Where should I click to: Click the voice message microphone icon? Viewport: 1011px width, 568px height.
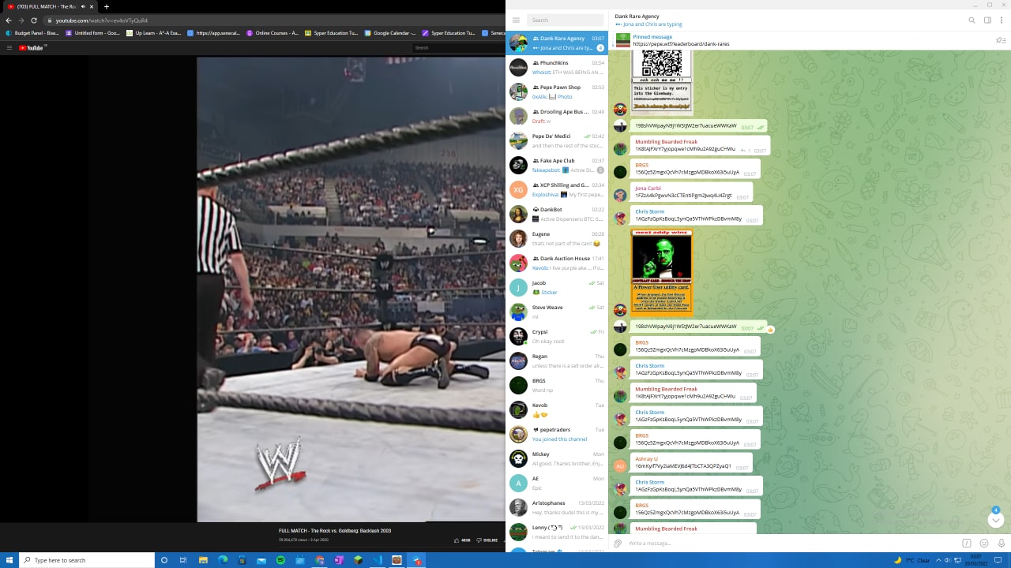click(1002, 544)
